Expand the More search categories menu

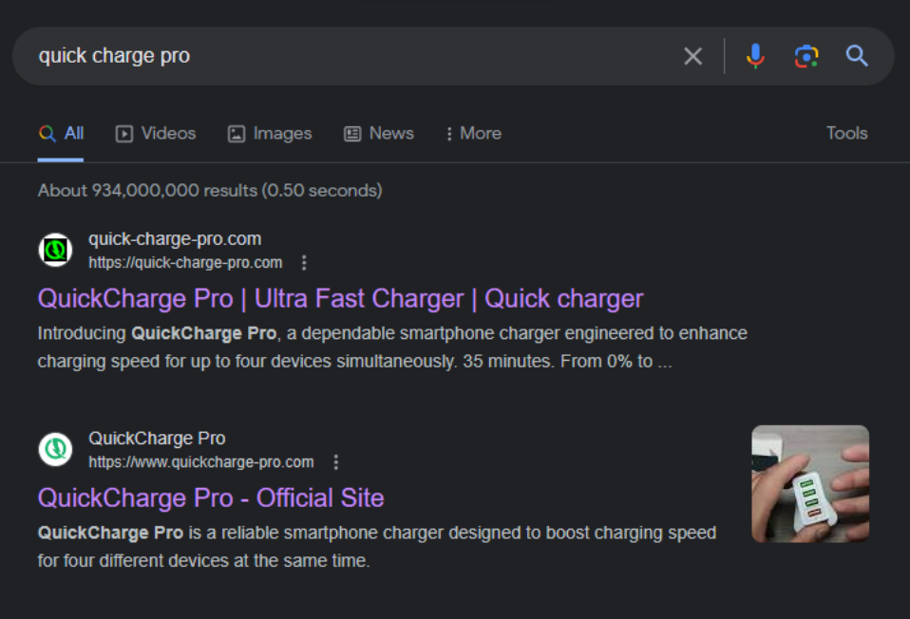tap(472, 133)
